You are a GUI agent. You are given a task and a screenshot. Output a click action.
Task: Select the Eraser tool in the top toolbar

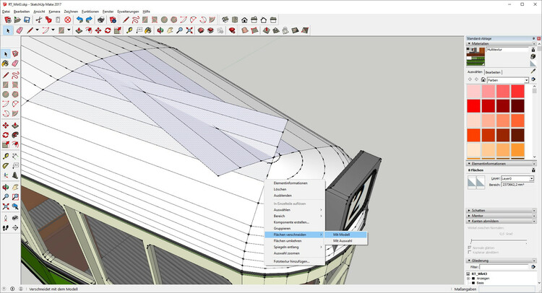tap(20, 31)
